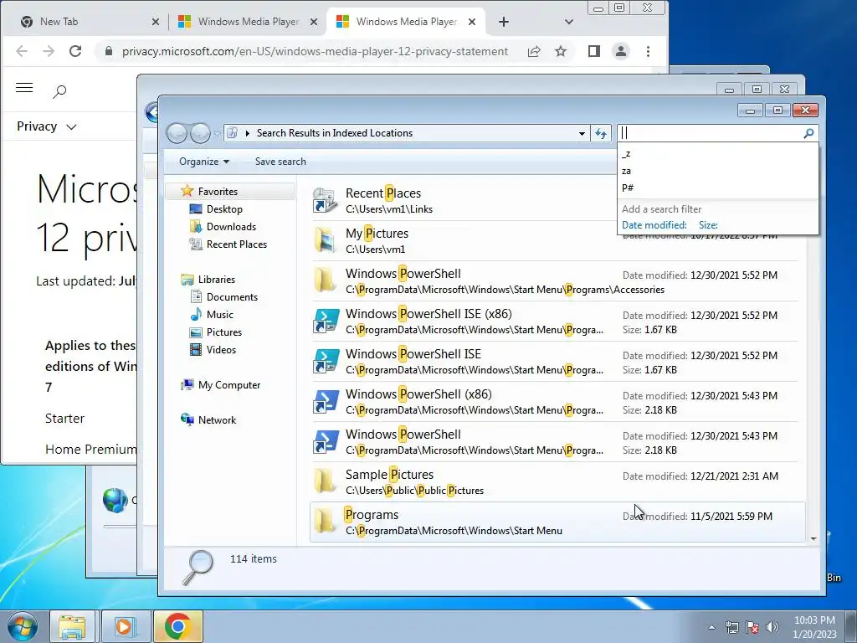This screenshot has width=857, height=643.
Task: Select Favorites in the navigation pane
Action: pyautogui.click(x=218, y=192)
